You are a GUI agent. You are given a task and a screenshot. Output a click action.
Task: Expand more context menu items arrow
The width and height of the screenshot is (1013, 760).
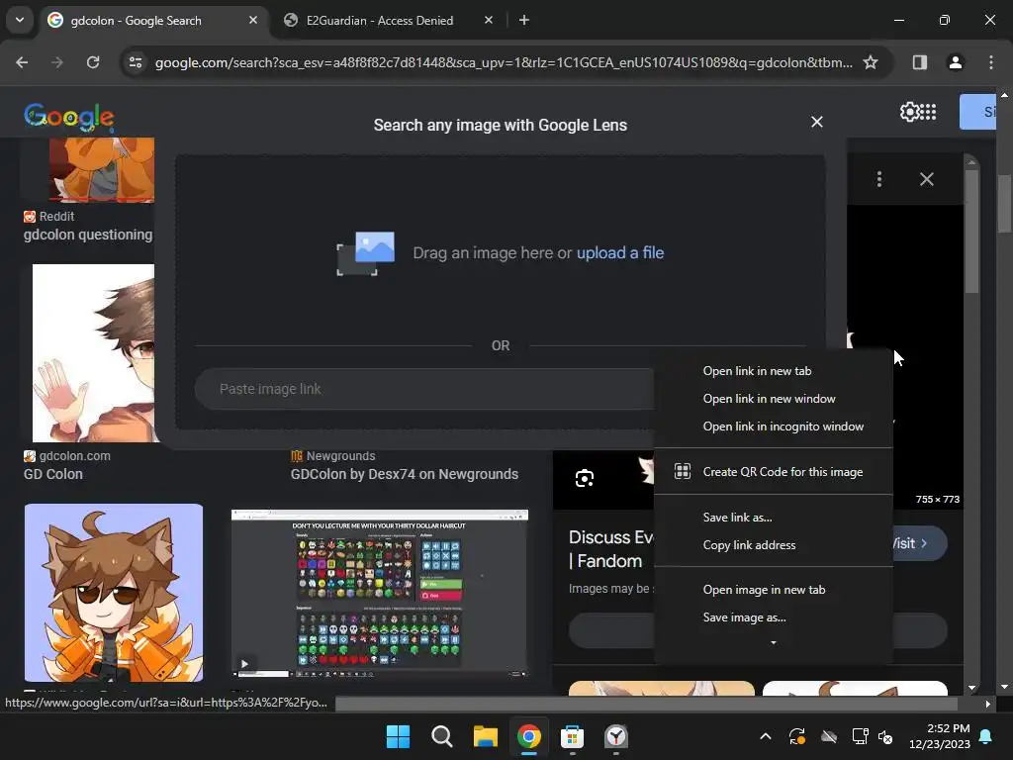pos(774,642)
